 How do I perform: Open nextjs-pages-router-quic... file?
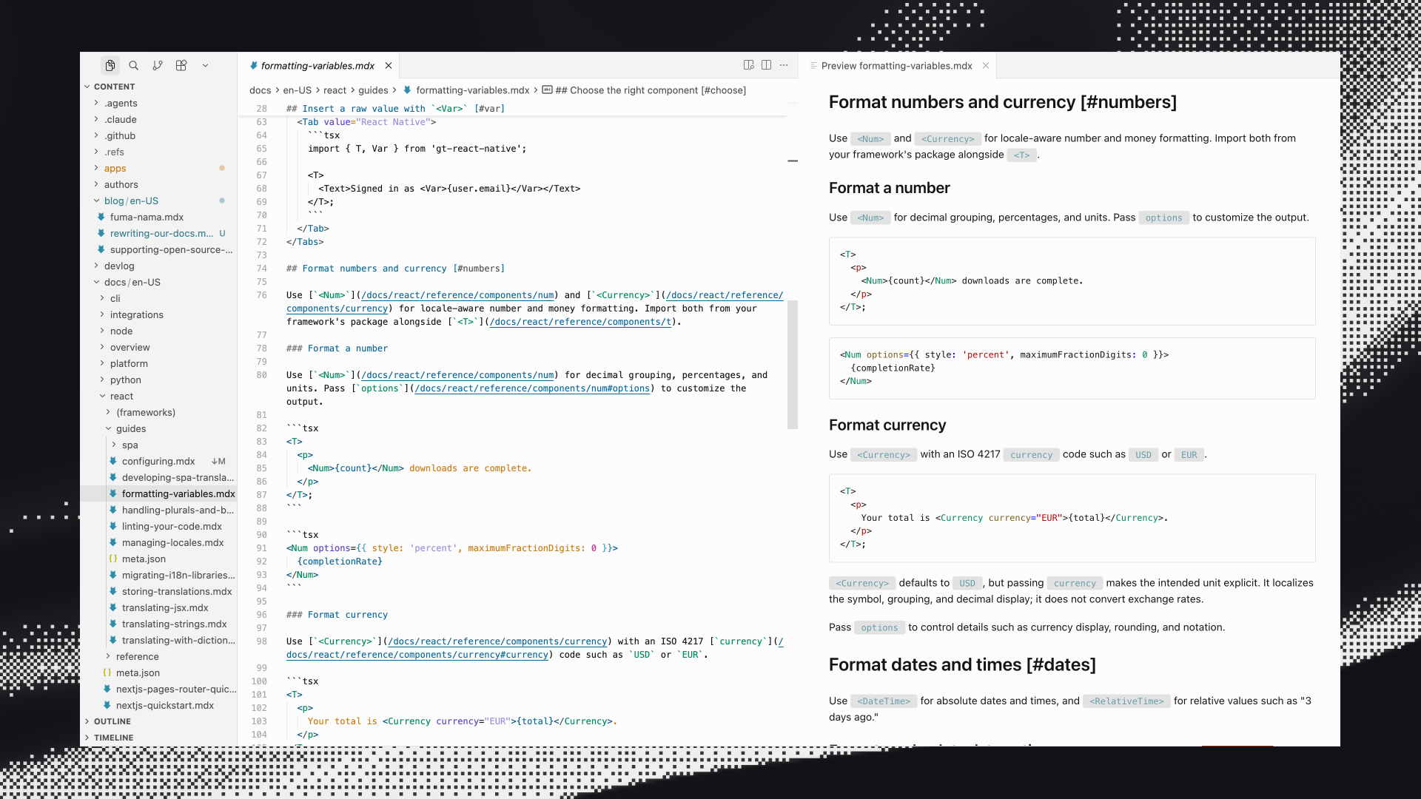[x=158, y=690]
